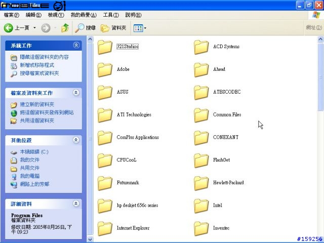Screen dimensions: 324x243
Task: Click 隱藏這個資料夾的內容 link
Action: point(44,57)
